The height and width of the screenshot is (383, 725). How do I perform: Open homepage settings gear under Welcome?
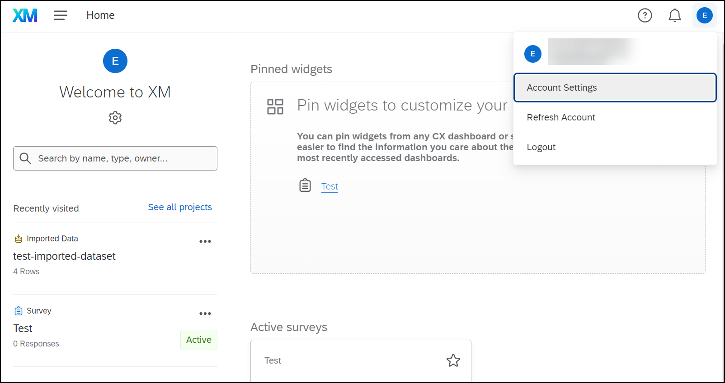click(115, 118)
